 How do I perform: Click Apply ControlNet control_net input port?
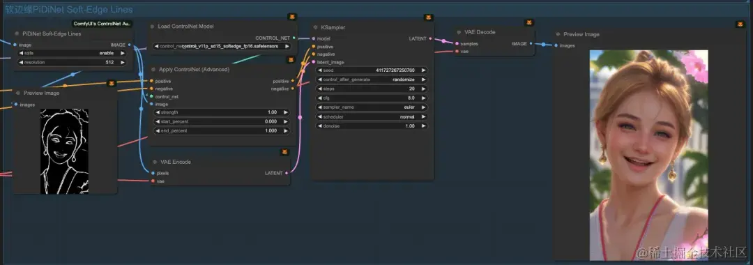[151, 96]
